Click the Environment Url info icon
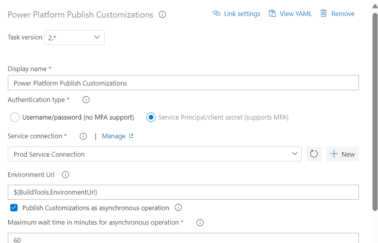Screen dimensions: 378x243 65,175
